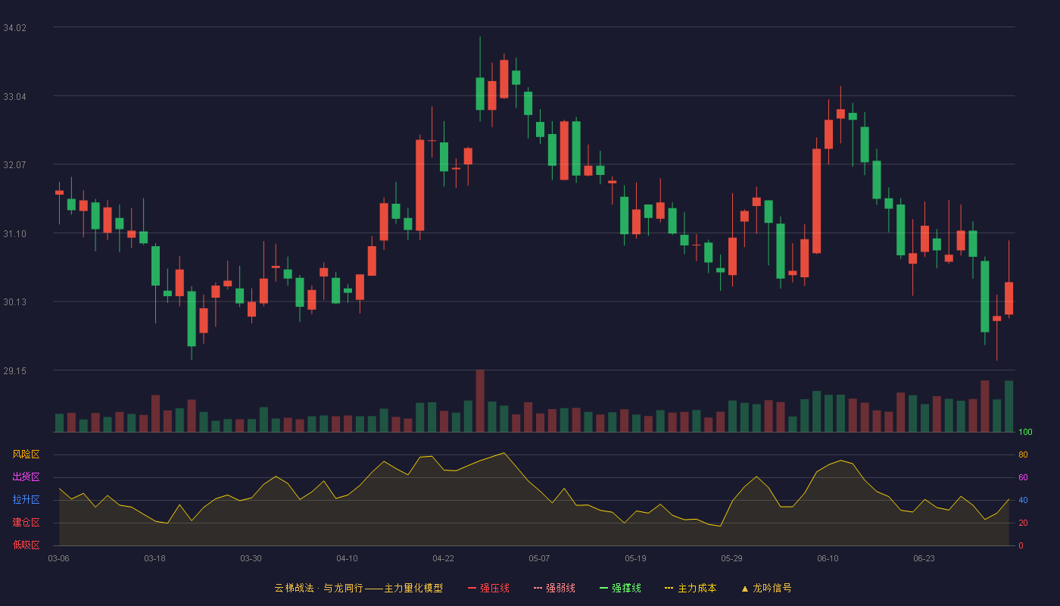Click the 29.15 price axis label
The height and width of the screenshot is (606, 1060).
15,371
